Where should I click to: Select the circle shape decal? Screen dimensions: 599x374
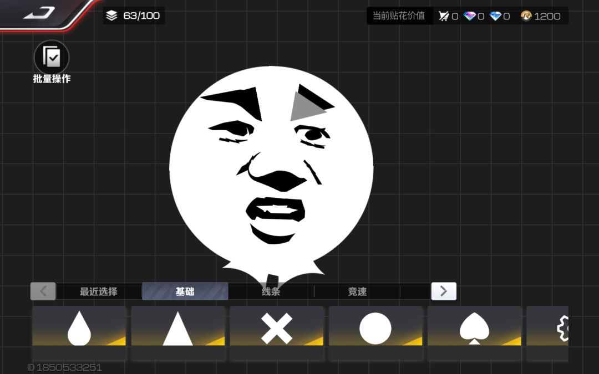(x=375, y=333)
